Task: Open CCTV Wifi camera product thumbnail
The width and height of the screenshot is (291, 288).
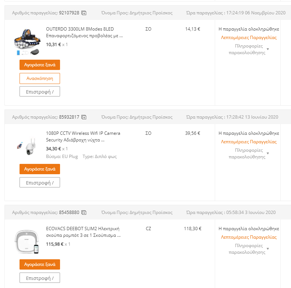Action: tap(27, 146)
